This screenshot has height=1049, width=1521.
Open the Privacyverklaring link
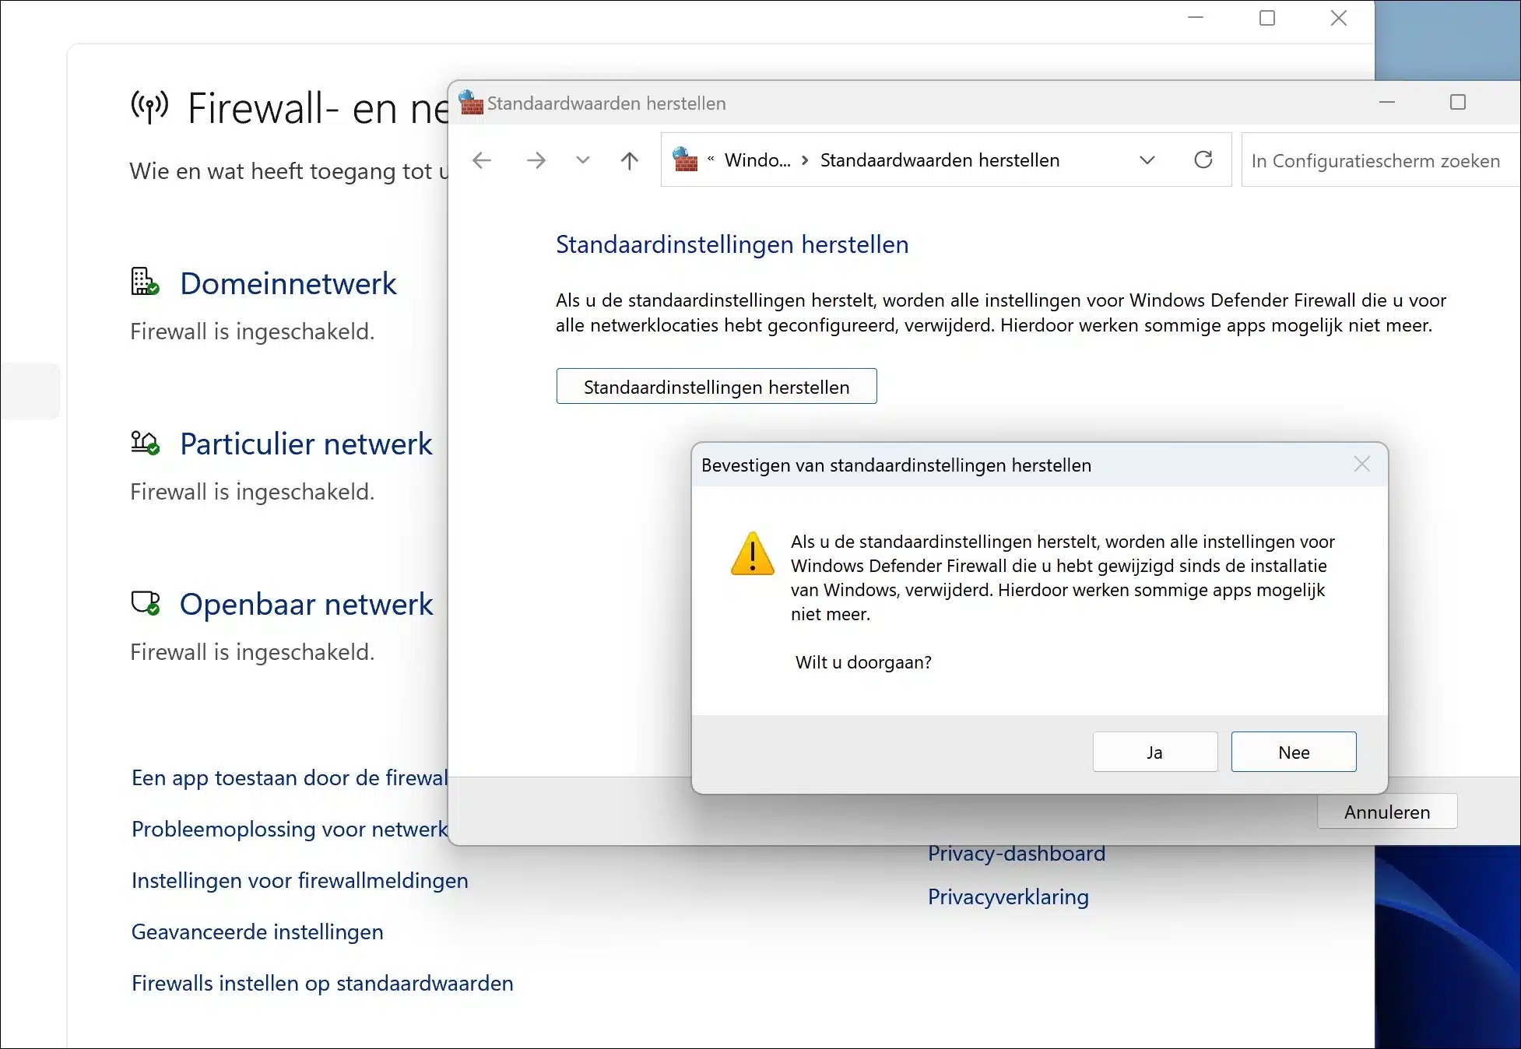(x=1008, y=896)
